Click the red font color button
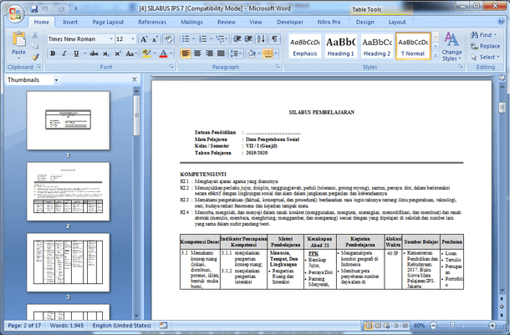The height and width of the screenshot is (335, 510). pos(163,53)
